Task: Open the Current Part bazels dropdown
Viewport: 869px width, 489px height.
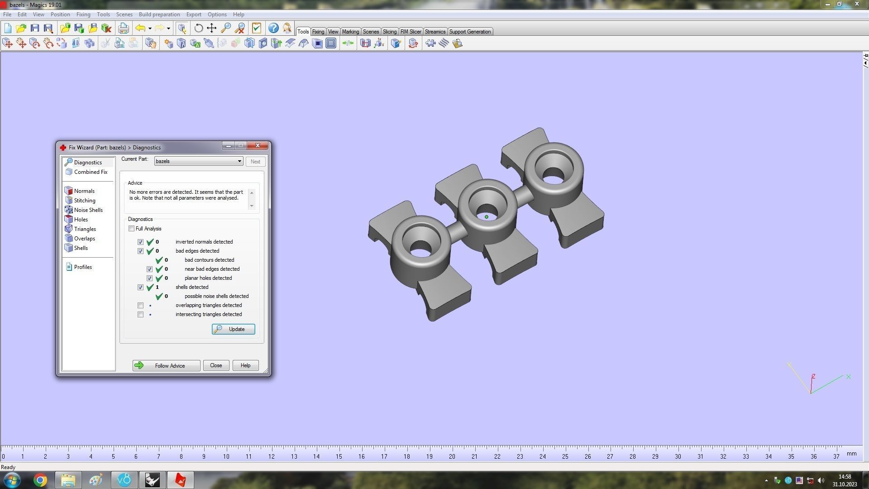Action: 198,161
